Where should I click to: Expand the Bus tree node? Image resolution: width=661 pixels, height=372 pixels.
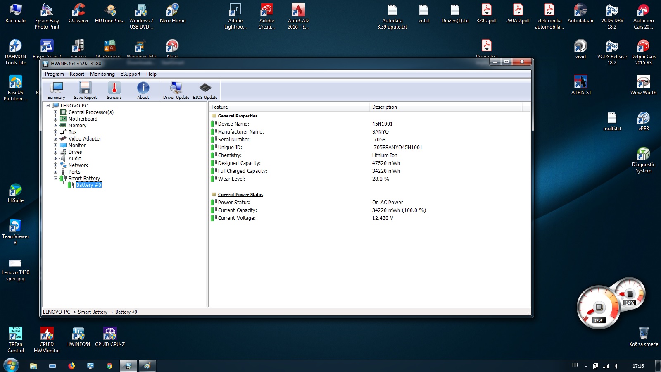click(55, 132)
